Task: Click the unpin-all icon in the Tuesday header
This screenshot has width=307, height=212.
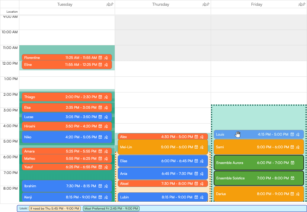Action: pos(108,4)
